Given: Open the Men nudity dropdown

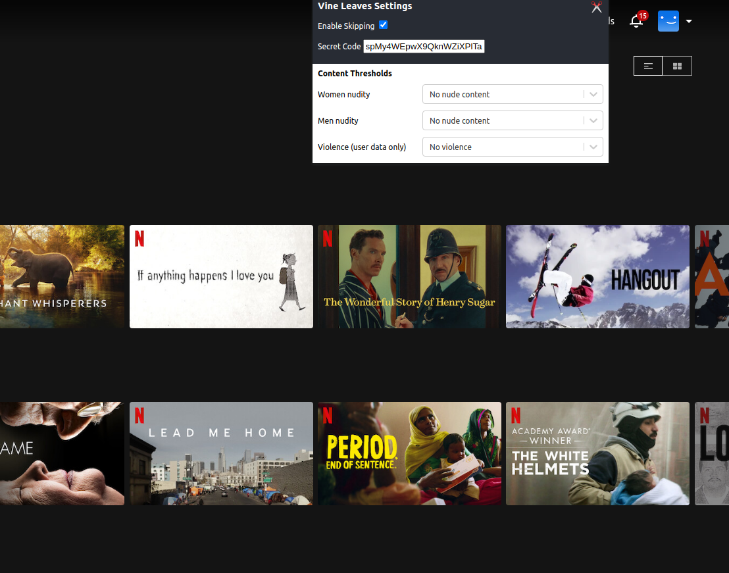Looking at the screenshot, I should [x=513, y=121].
